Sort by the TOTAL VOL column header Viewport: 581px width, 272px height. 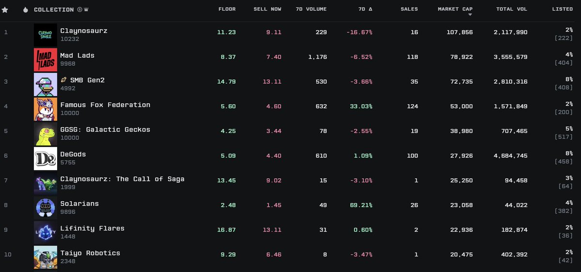[512, 9]
